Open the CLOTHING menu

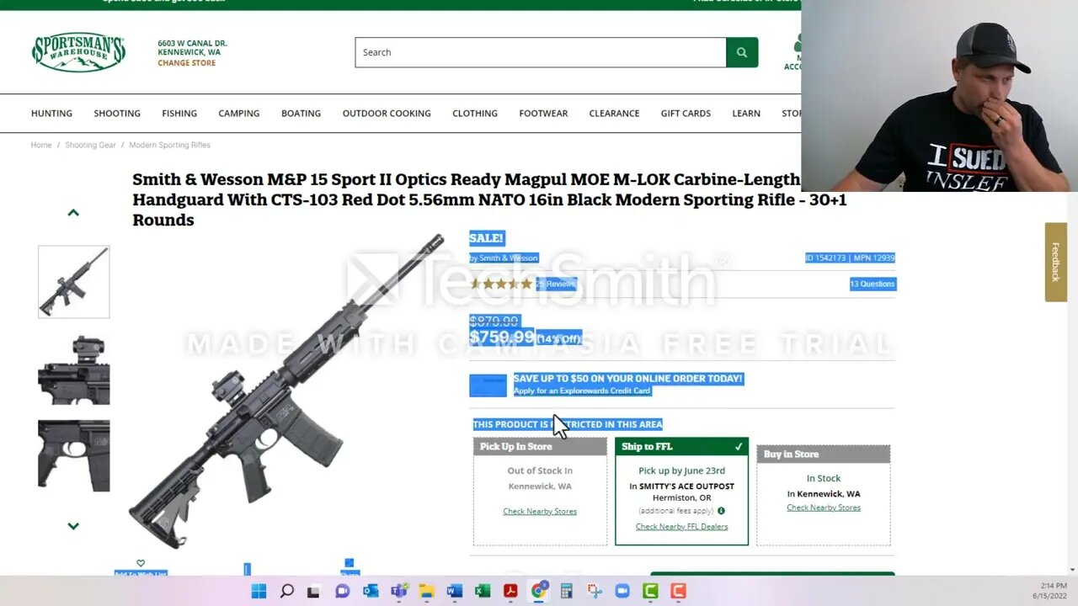click(475, 114)
